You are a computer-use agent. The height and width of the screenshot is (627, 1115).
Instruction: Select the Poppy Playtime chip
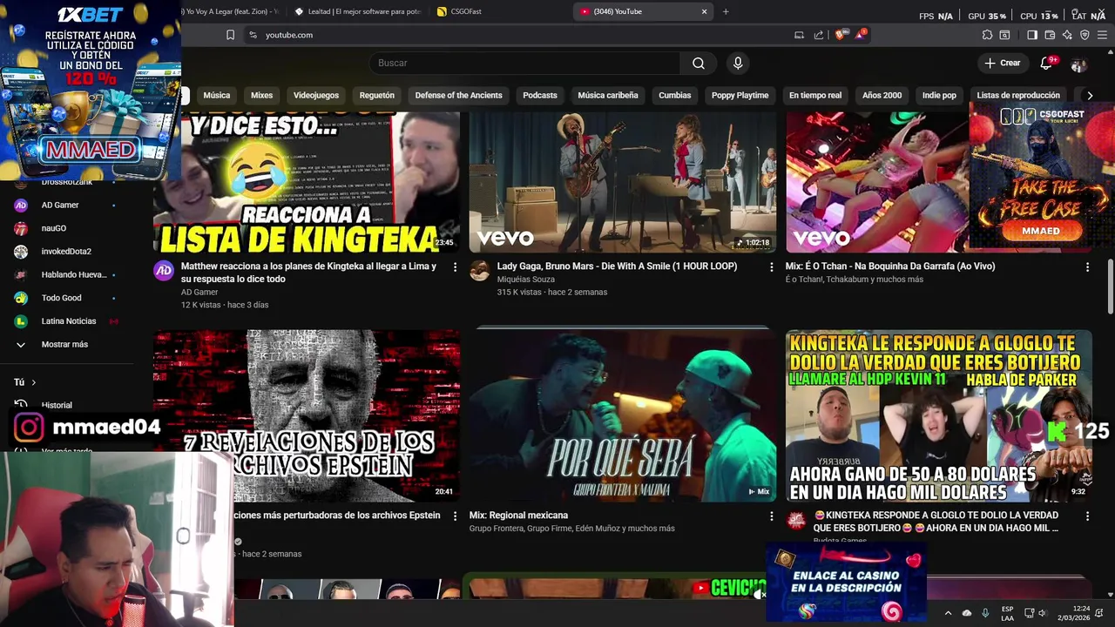click(740, 95)
